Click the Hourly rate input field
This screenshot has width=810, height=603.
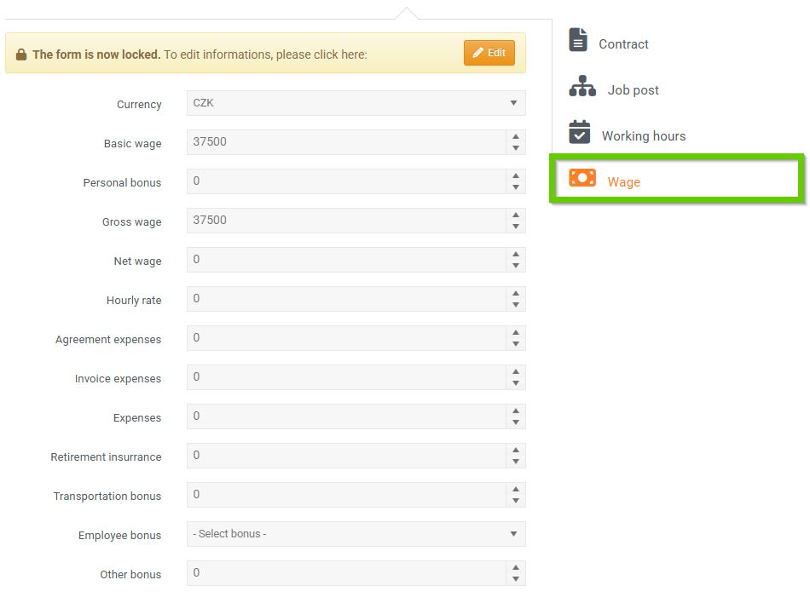click(346, 299)
